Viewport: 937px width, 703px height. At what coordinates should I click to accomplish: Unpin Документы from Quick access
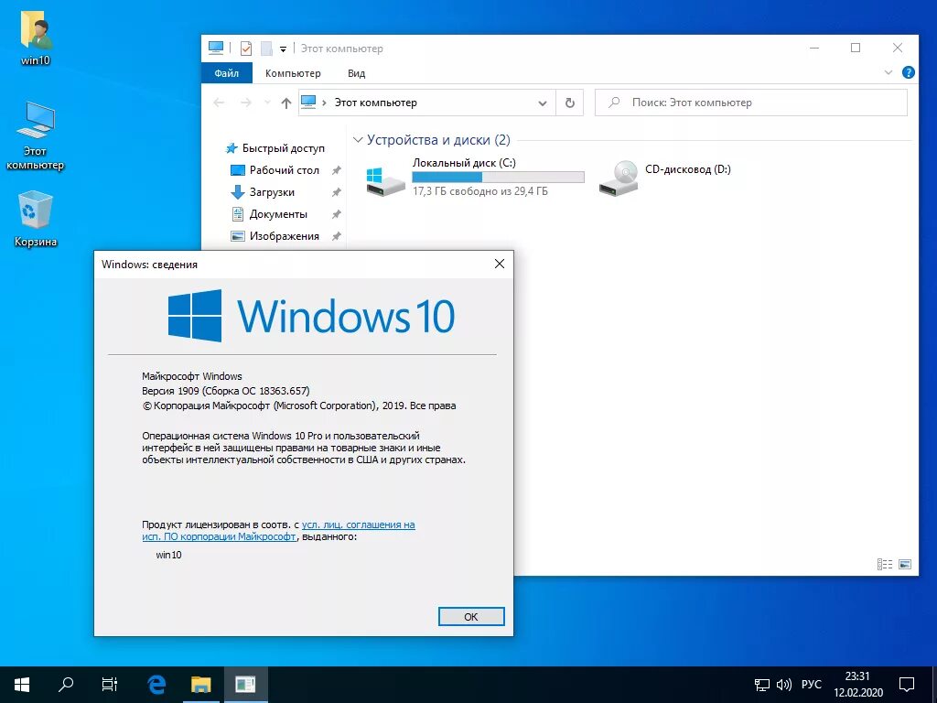pyautogui.click(x=337, y=214)
